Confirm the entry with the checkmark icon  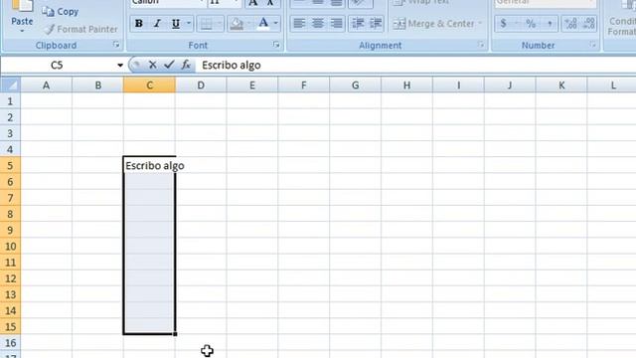[169, 65]
